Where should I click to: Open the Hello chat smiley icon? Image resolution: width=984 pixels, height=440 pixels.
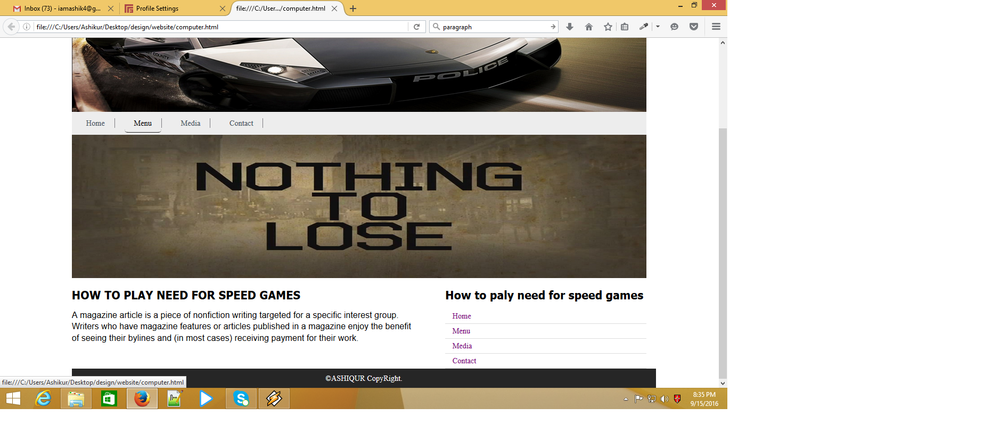pos(675,27)
